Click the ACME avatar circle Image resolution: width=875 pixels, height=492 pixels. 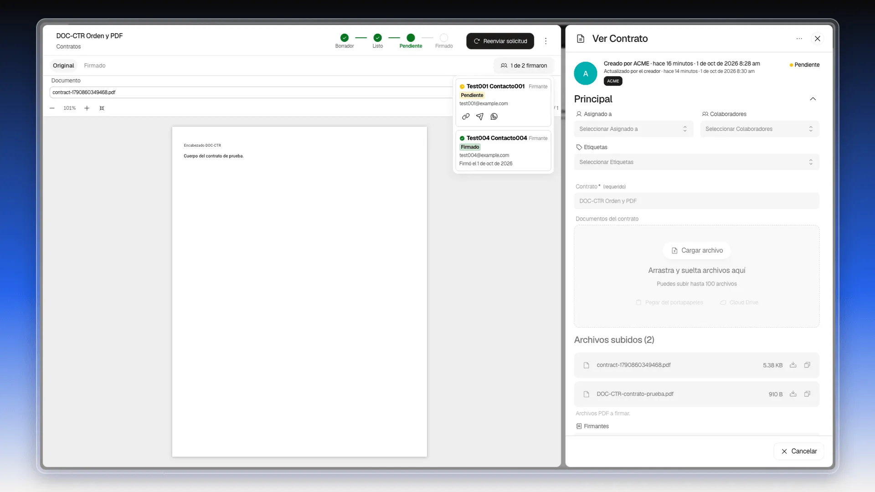point(585,73)
